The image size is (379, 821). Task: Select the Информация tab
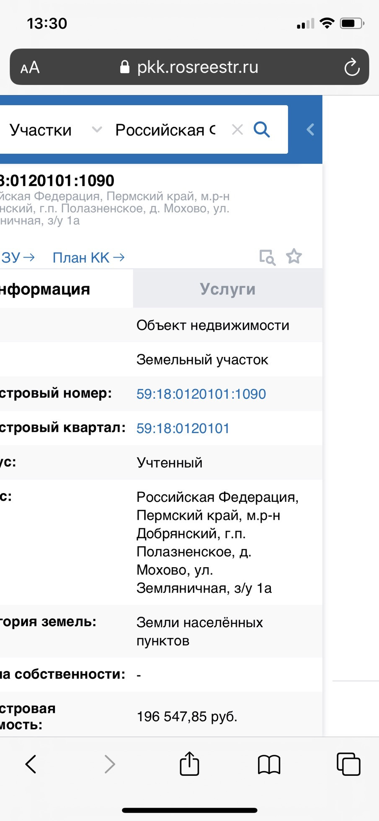[46, 289]
